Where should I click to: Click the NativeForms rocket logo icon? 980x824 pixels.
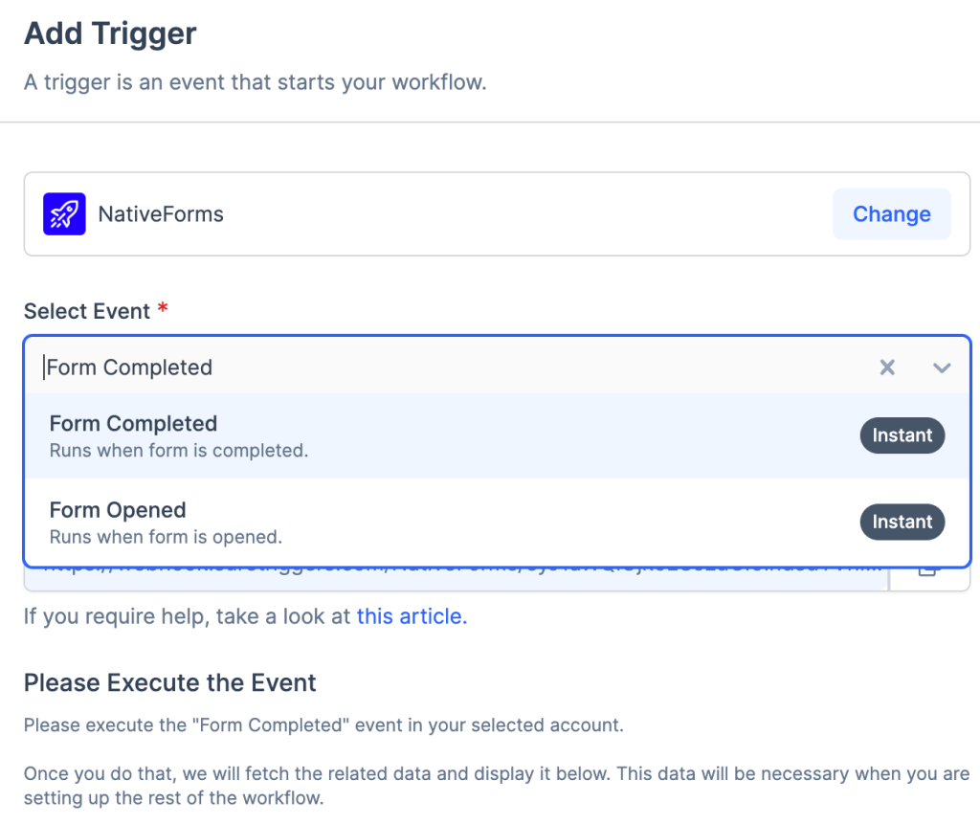(x=64, y=213)
